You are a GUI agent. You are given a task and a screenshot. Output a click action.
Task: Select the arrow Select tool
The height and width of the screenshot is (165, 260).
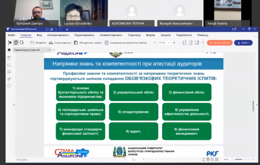click(10, 43)
